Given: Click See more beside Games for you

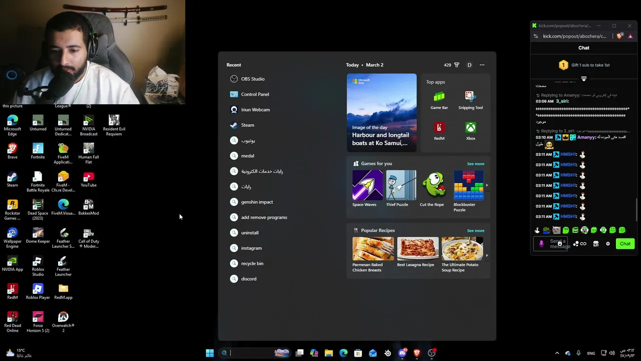Looking at the screenshot, I should coord(476,164).
